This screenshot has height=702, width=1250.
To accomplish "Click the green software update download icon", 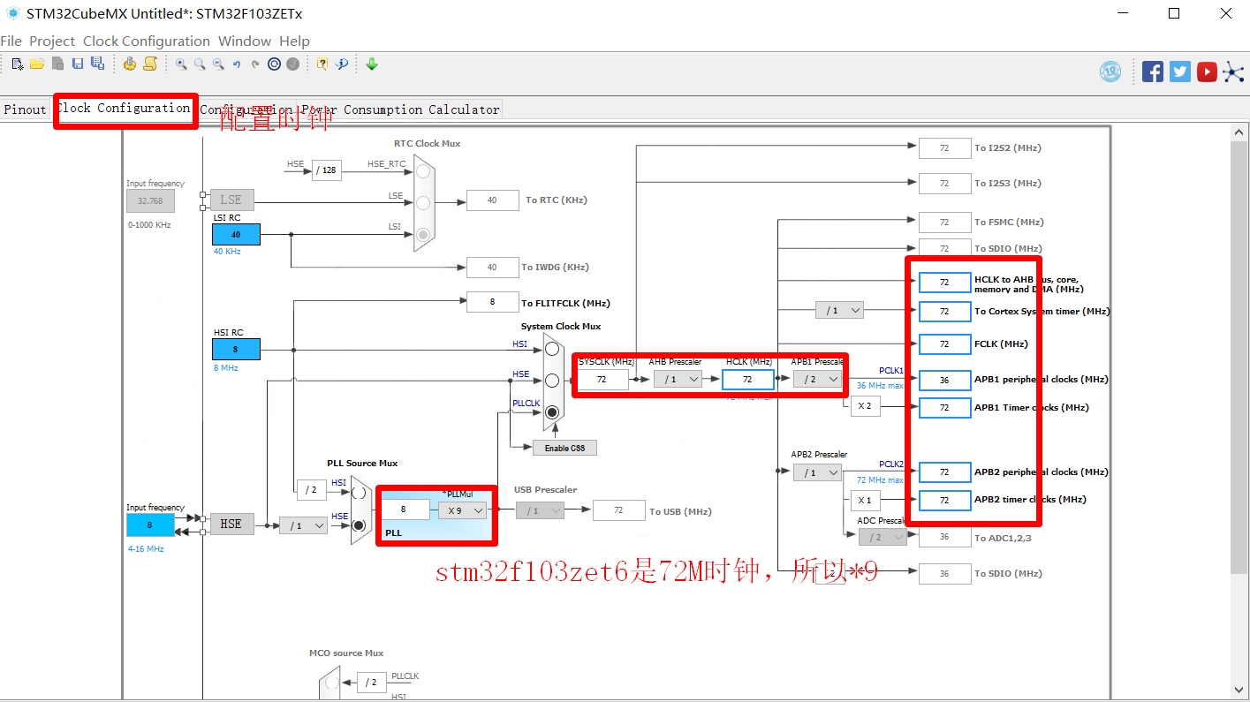I will click(x=371, y=64).
